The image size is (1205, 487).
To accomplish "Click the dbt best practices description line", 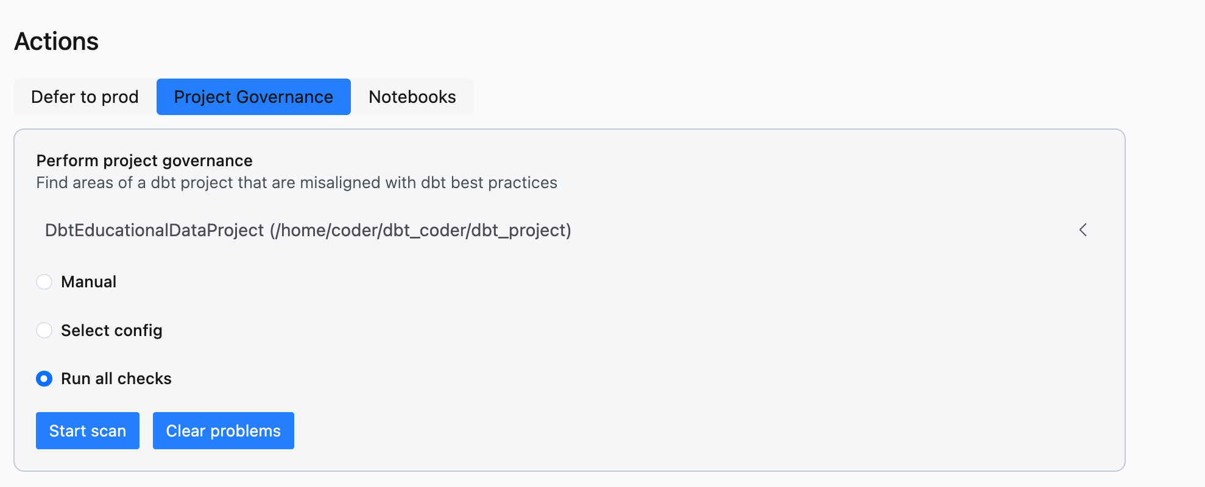I will coord(297,183).
